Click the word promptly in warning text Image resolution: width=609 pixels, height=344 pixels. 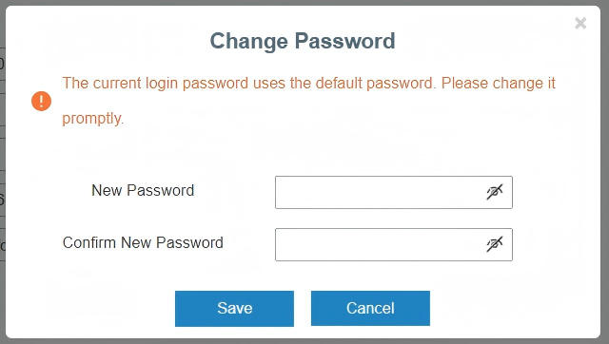point(93,119)
